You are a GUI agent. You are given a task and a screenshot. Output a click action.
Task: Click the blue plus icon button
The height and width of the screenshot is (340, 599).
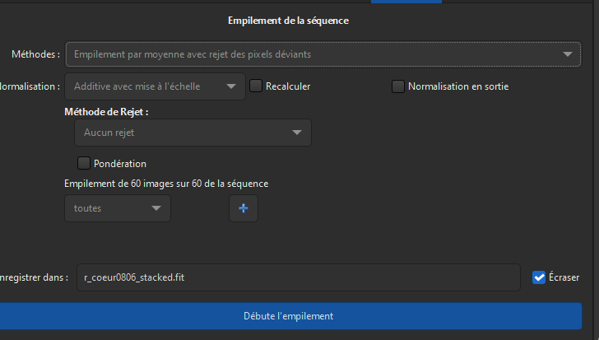(243, 209)
